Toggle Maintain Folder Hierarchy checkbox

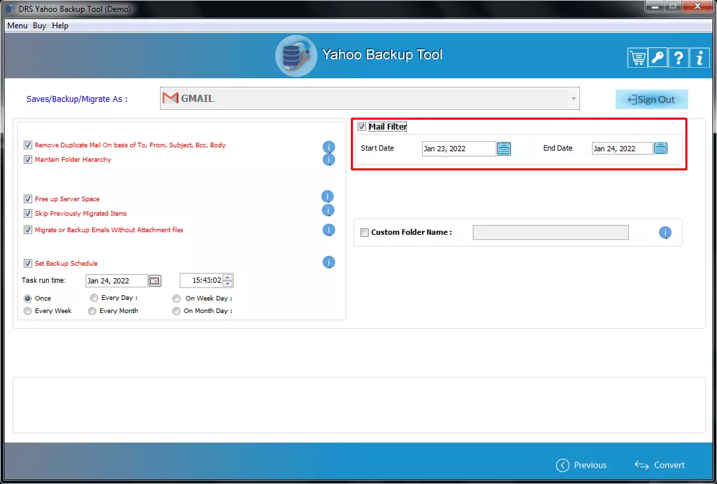click(x=28, y=160)
